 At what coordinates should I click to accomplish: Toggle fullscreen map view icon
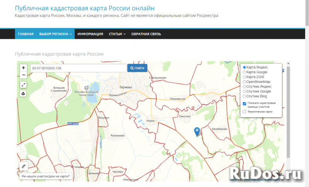coord(23,85)
